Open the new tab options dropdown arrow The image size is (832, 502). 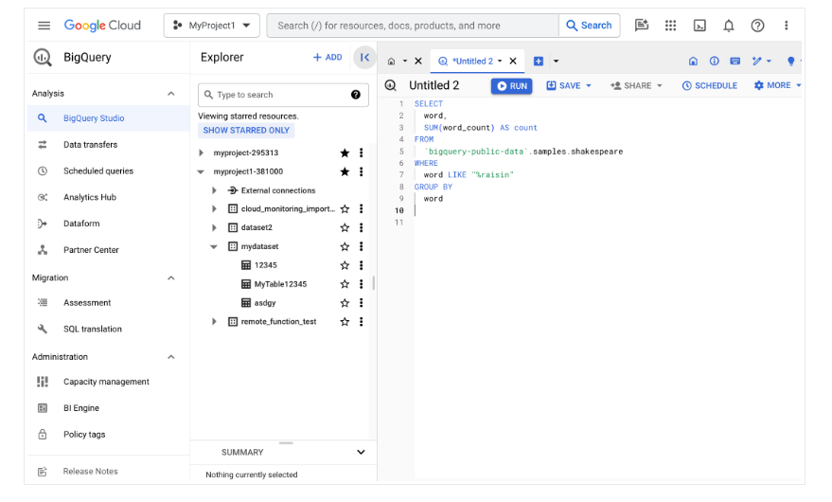point(556,61)
